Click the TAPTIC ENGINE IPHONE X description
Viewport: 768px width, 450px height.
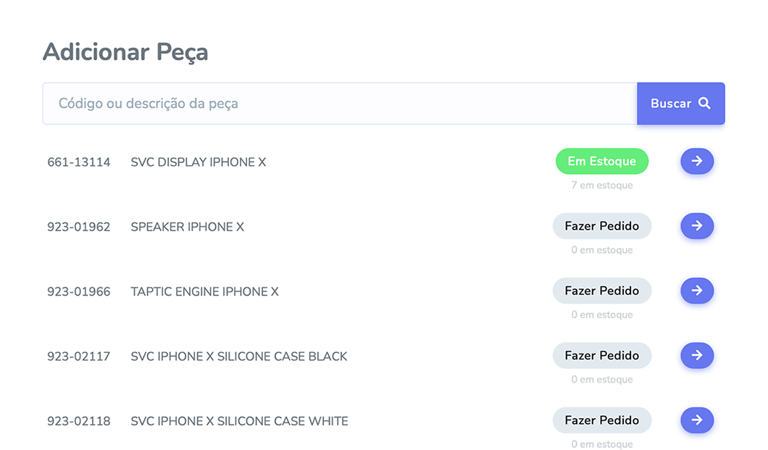coord(204,292)
